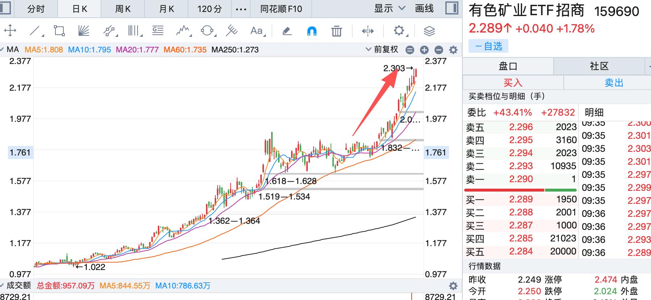Click the plus zoom-in chart button
Image resolution: width=651 pixels, height=300 pixels.
click(x=424, y=50)
